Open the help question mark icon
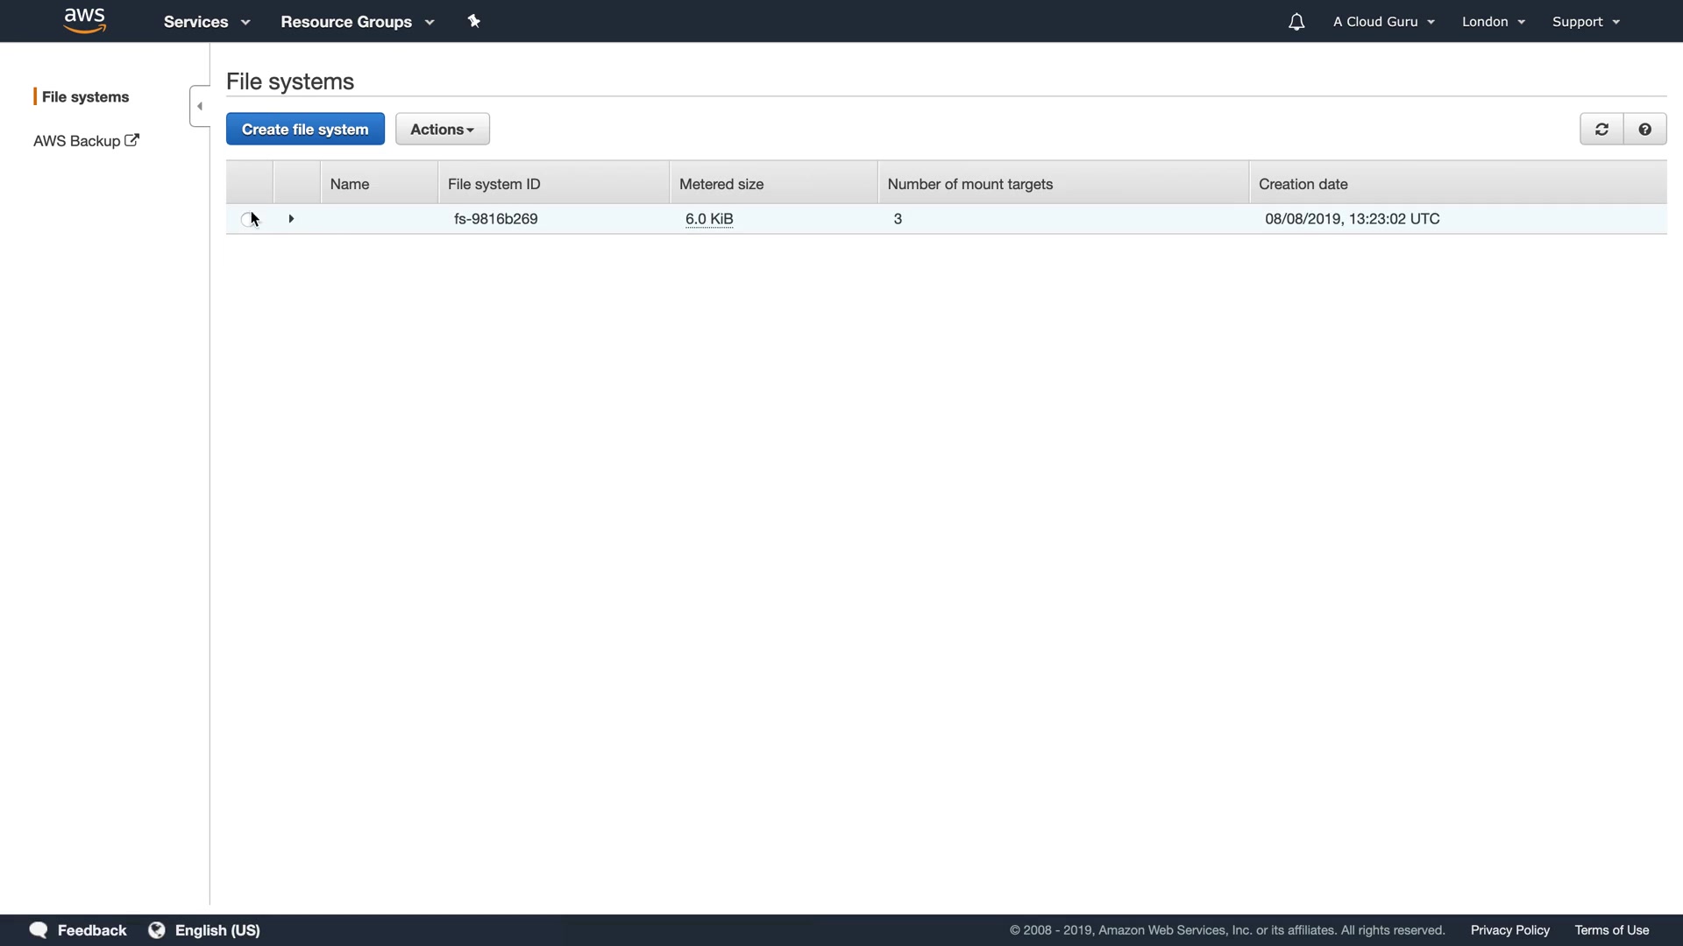1683x946 pixels. point(1645,130)
